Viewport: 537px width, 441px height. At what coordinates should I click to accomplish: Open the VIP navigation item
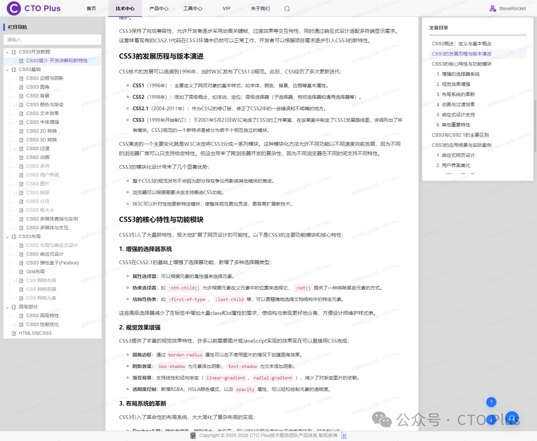pyautogui.click(x=226, y=8)
